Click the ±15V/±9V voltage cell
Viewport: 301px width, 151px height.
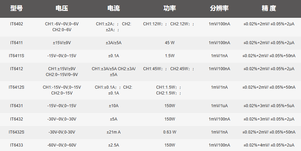point(62,43)
